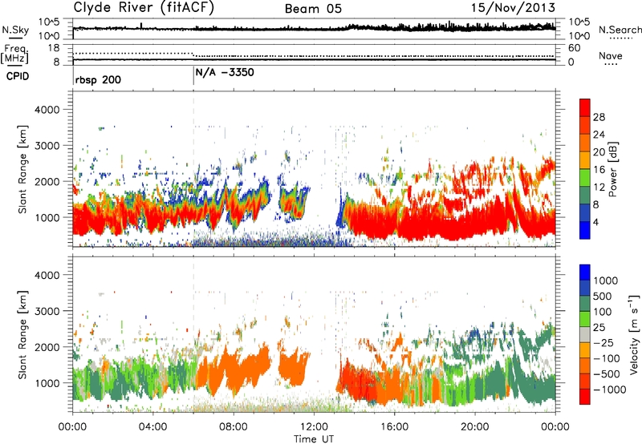Screen dimensions: 642x444
Task: Click the "N.Sky" legend label
Action: click(15, 30)
